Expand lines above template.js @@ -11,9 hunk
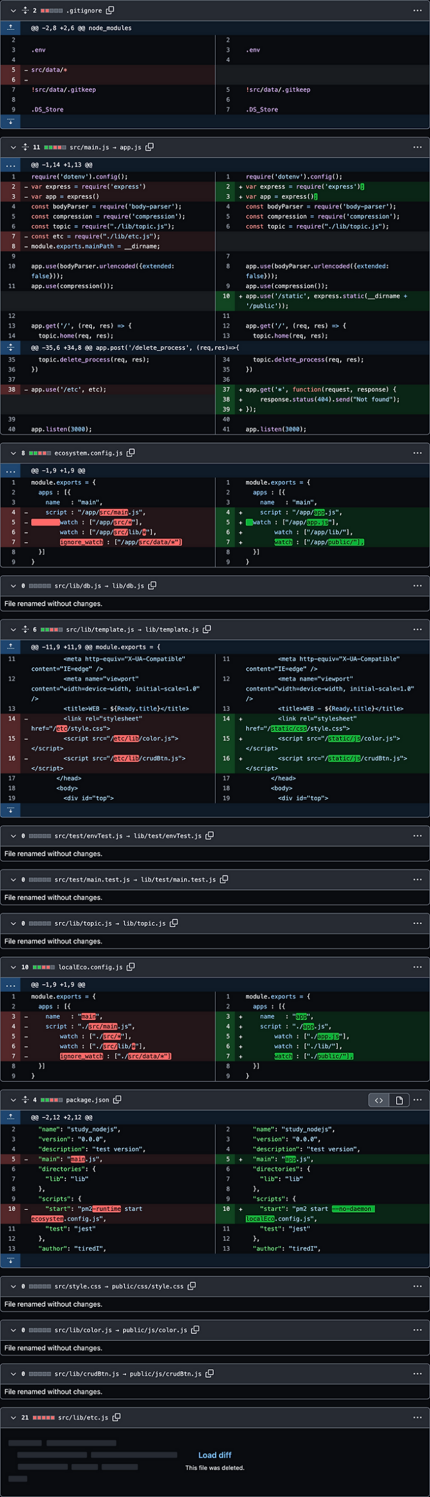The height and width of the screenshot is (1497, 430). pyautogui.click(x=11, y=647)
